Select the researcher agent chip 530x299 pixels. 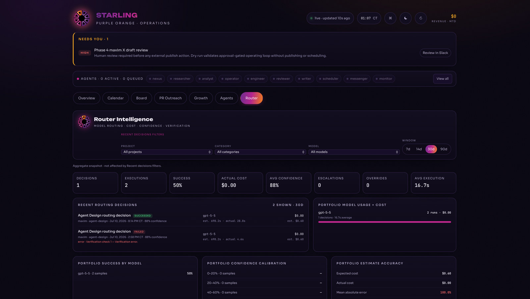click(180, 79)
